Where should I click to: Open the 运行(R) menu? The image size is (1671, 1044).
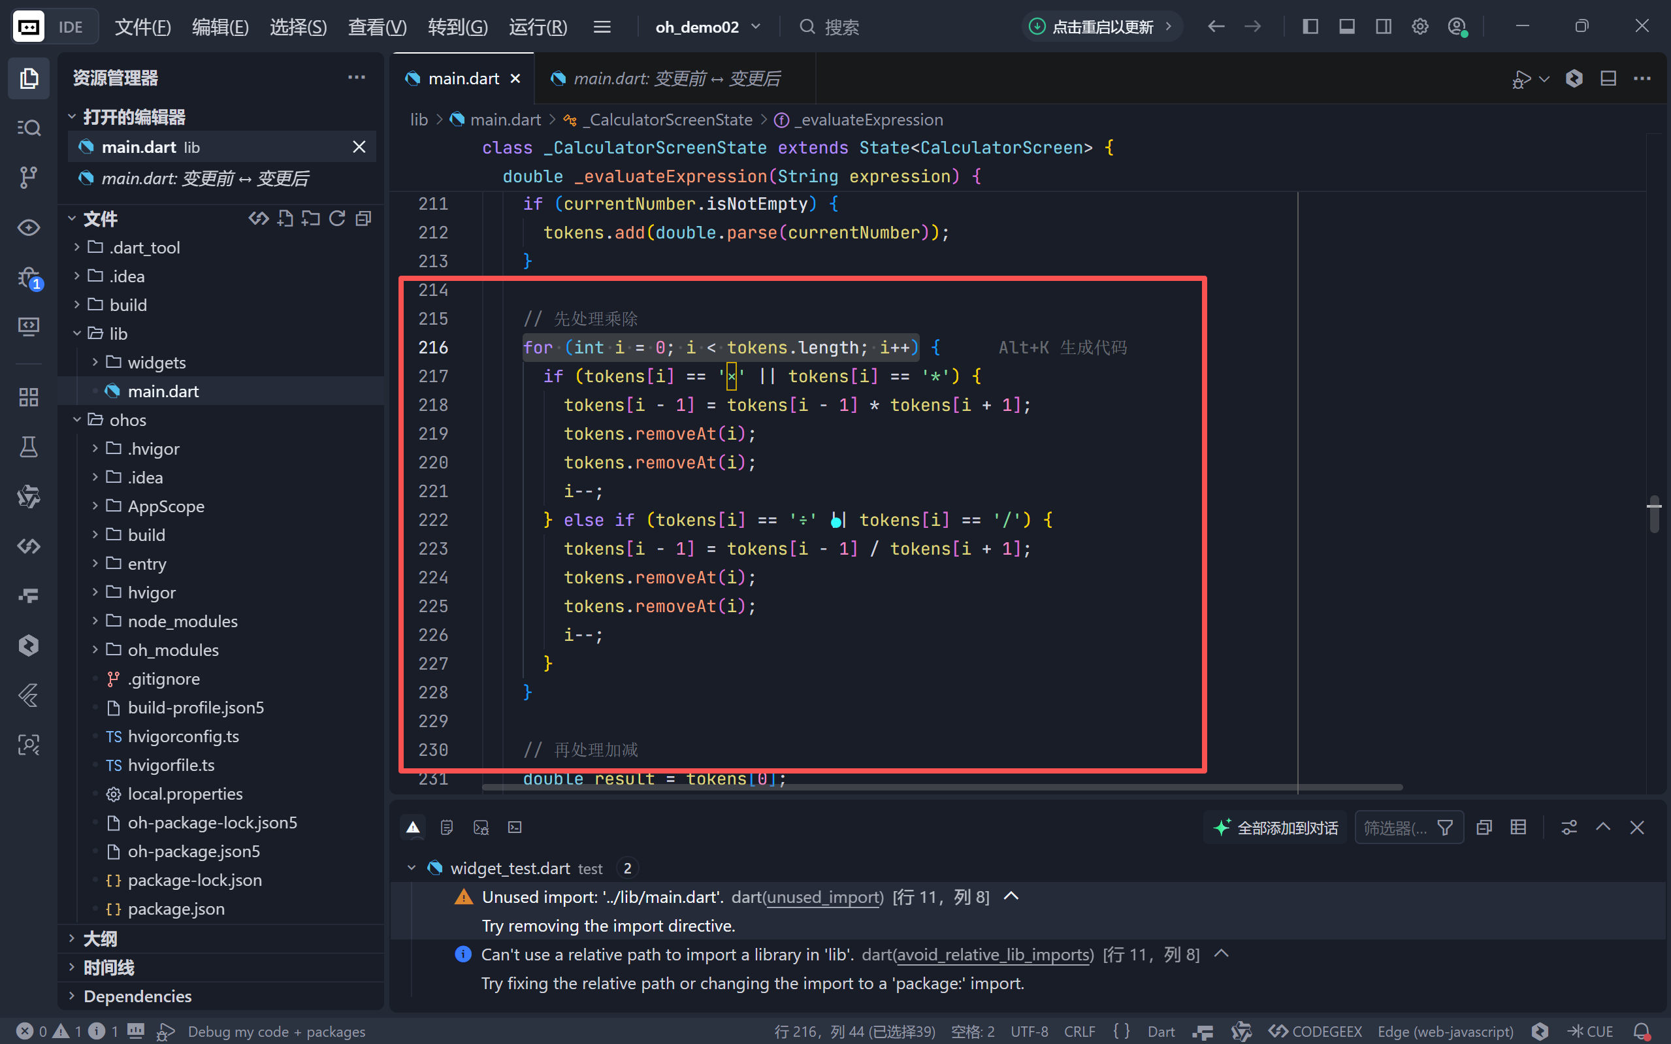click(538, 27)
